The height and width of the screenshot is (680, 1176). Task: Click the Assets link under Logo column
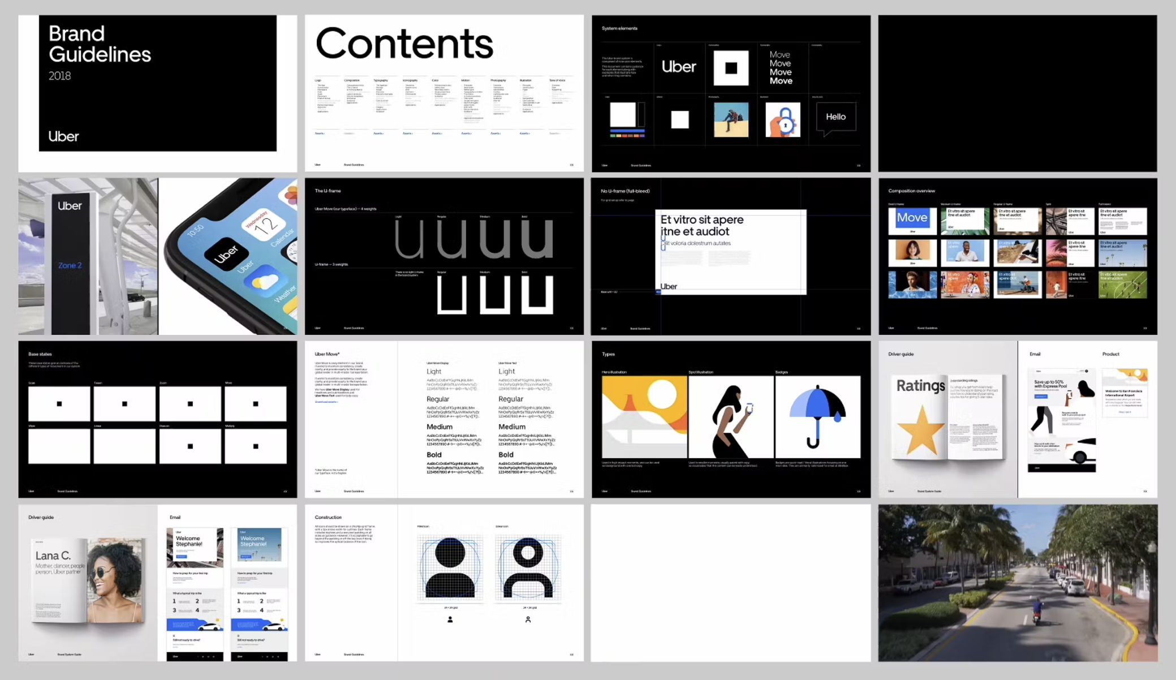coord(320,134)
